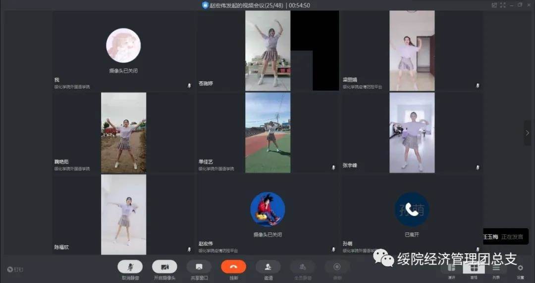Viewport: 535px width, 283px height.
Task: Click the blue lock icon beside meeting title
Action: tap(205, 5)
